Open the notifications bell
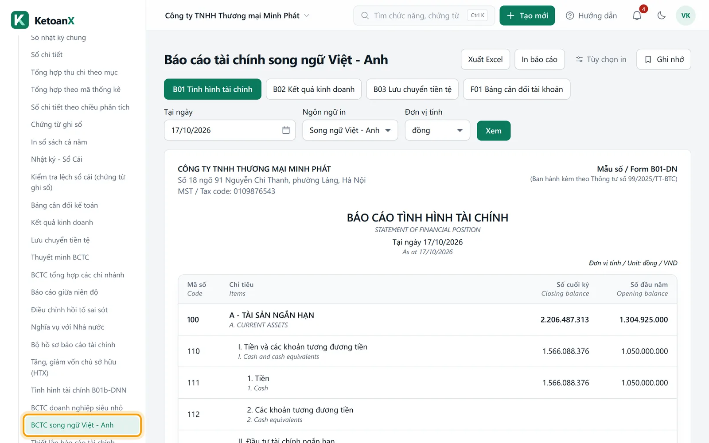 637,16
